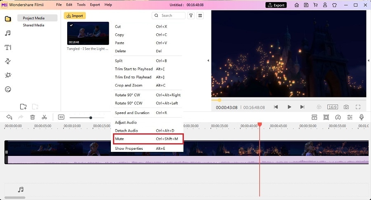The width and height of the screenshot is (371, 200).
Task: Click the timeline zoom slider handle
Action: coord(91,118)
